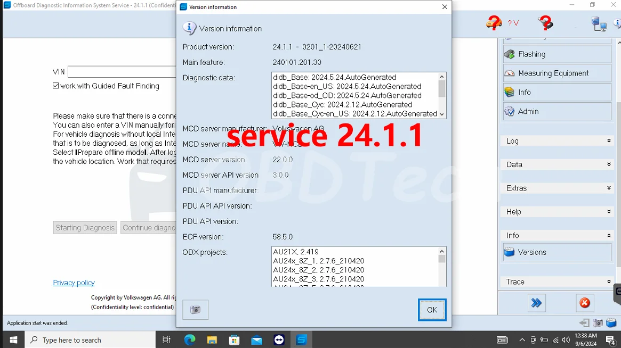
Task: Open Mail app from the taskbar
Action: [256, 339]
